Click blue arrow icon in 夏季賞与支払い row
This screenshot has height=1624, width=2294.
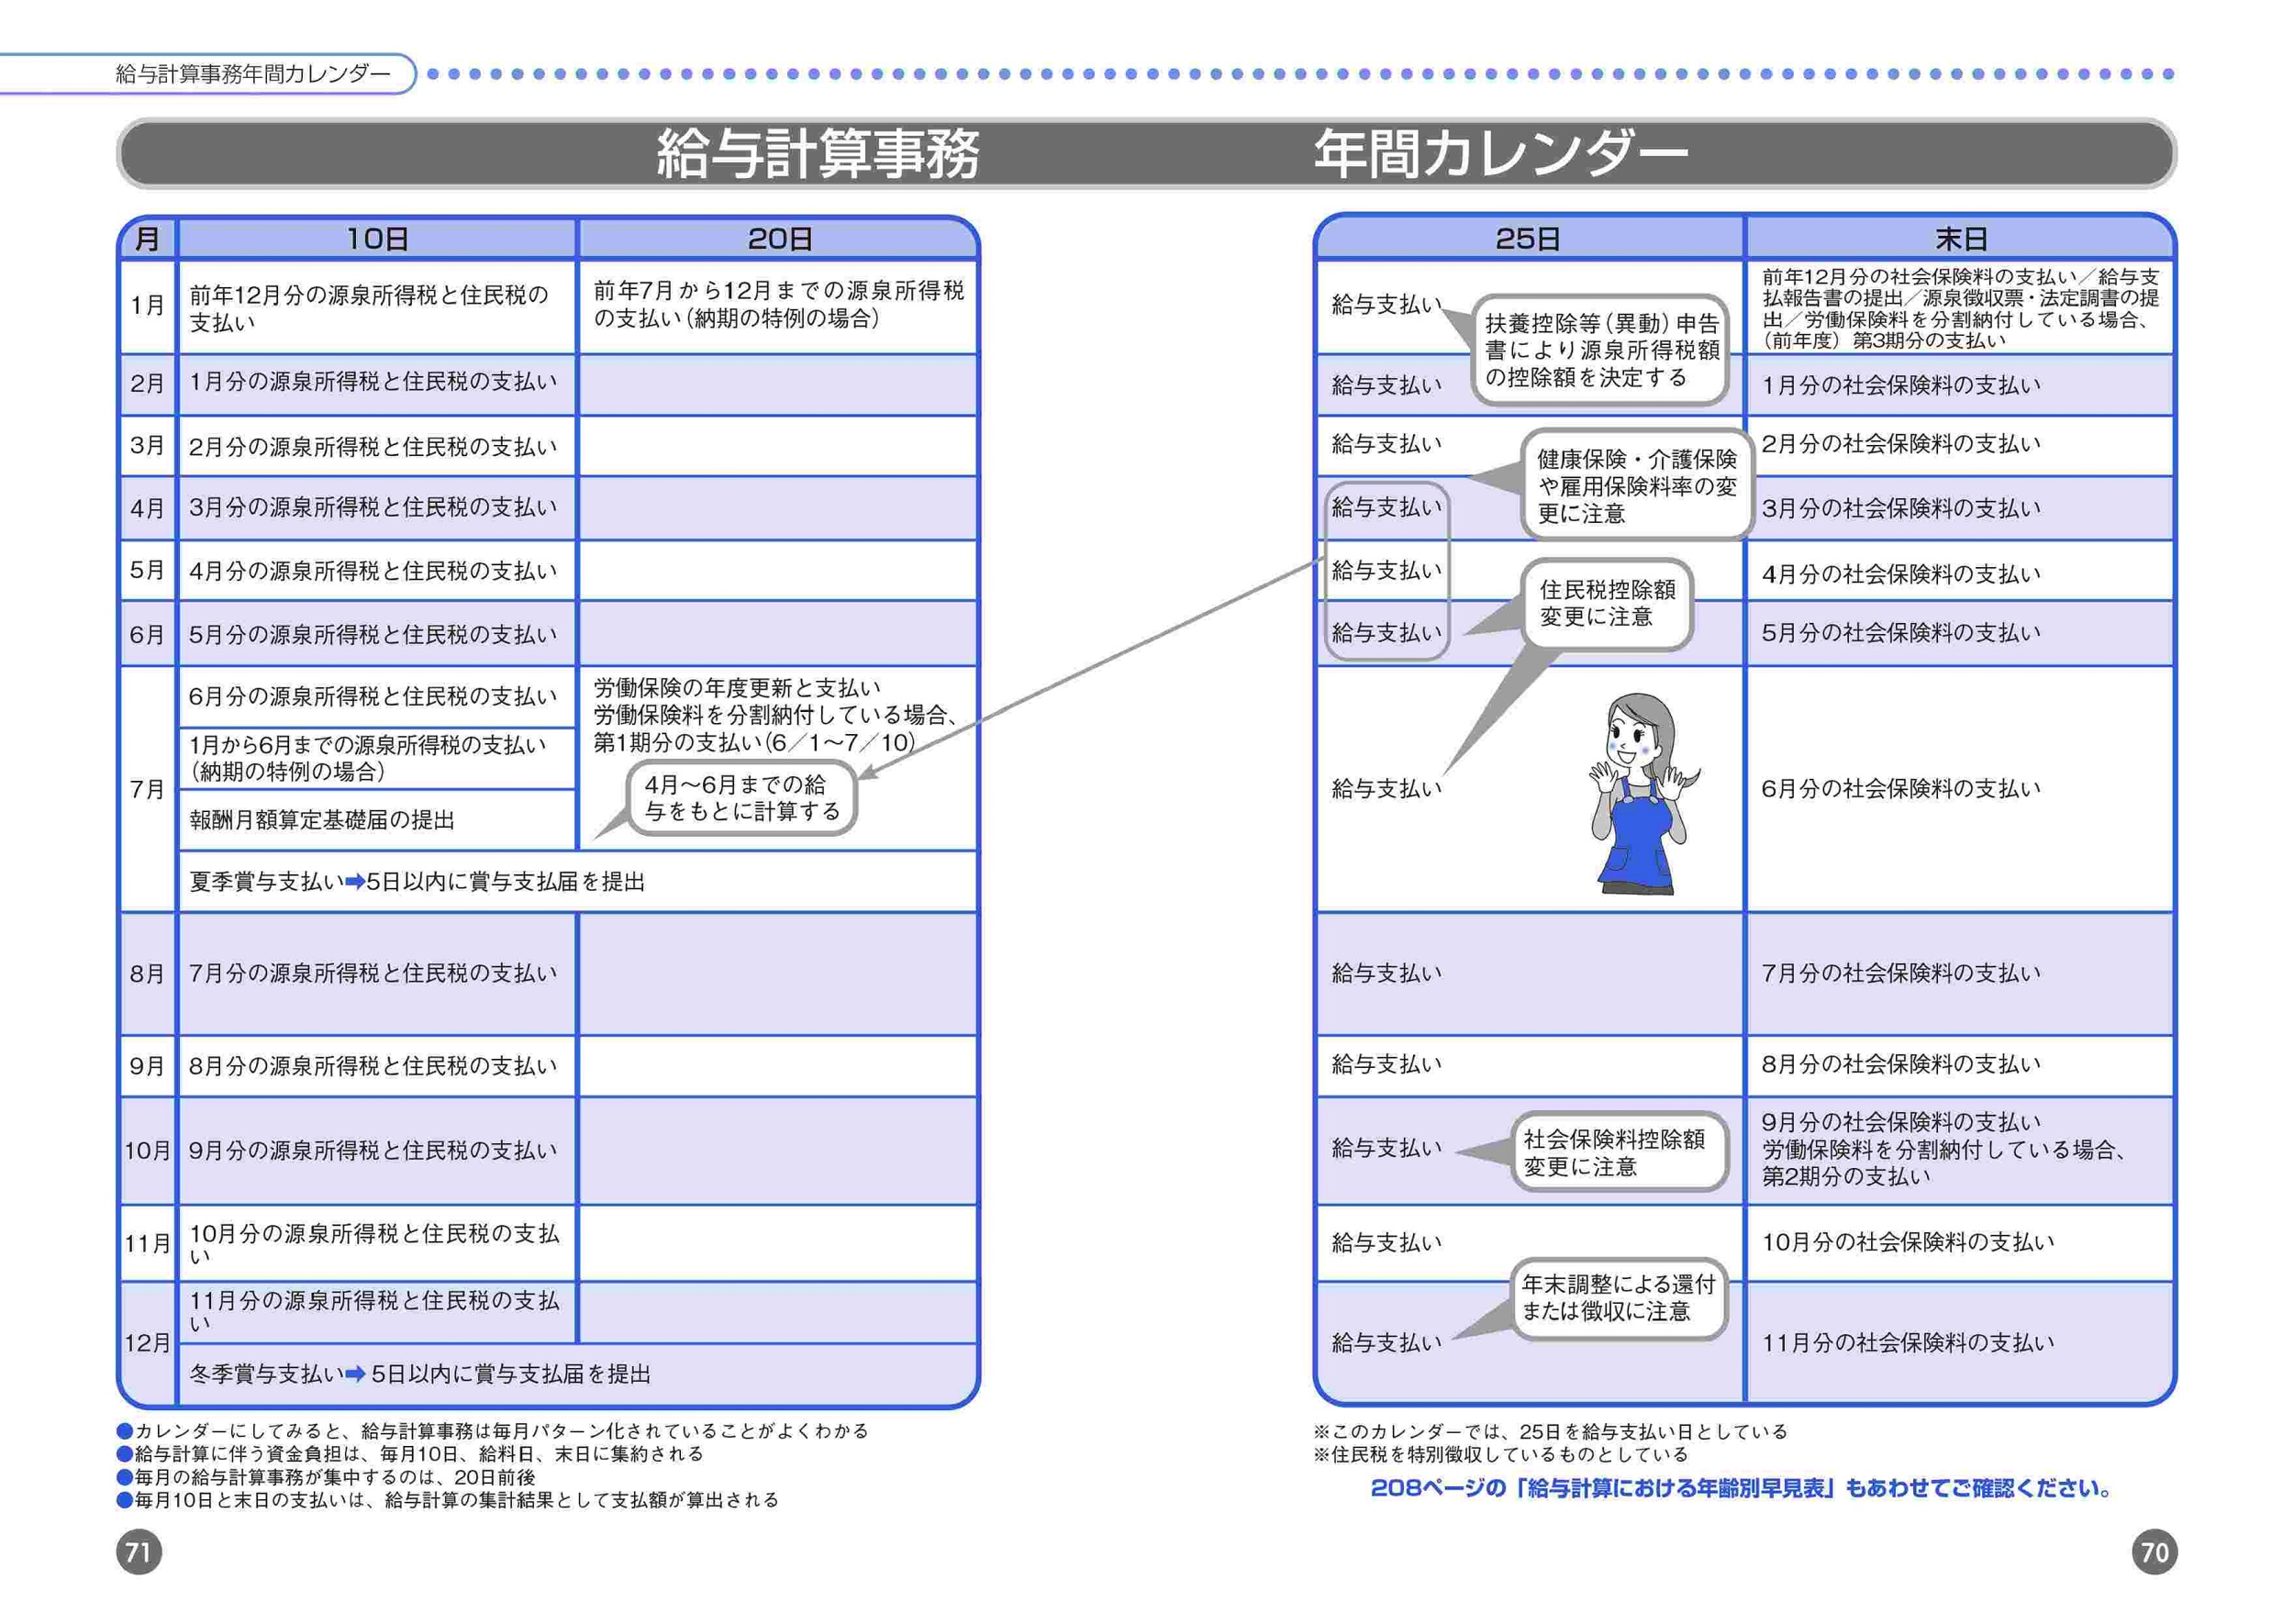355,882
